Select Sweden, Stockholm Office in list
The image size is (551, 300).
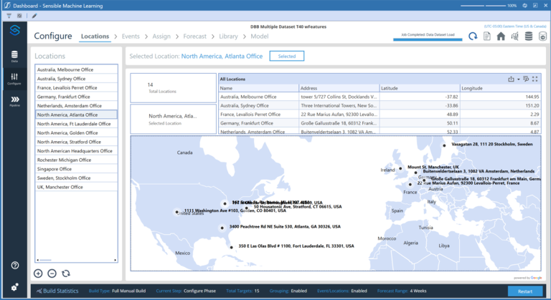[x=76, y=178]
